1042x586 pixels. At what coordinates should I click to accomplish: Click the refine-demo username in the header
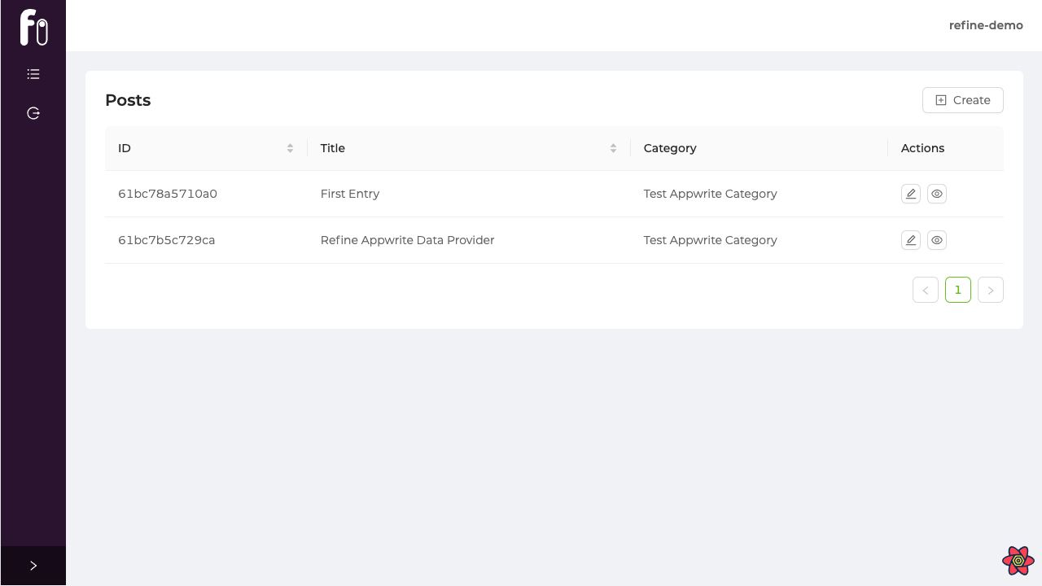pos(986,25)
